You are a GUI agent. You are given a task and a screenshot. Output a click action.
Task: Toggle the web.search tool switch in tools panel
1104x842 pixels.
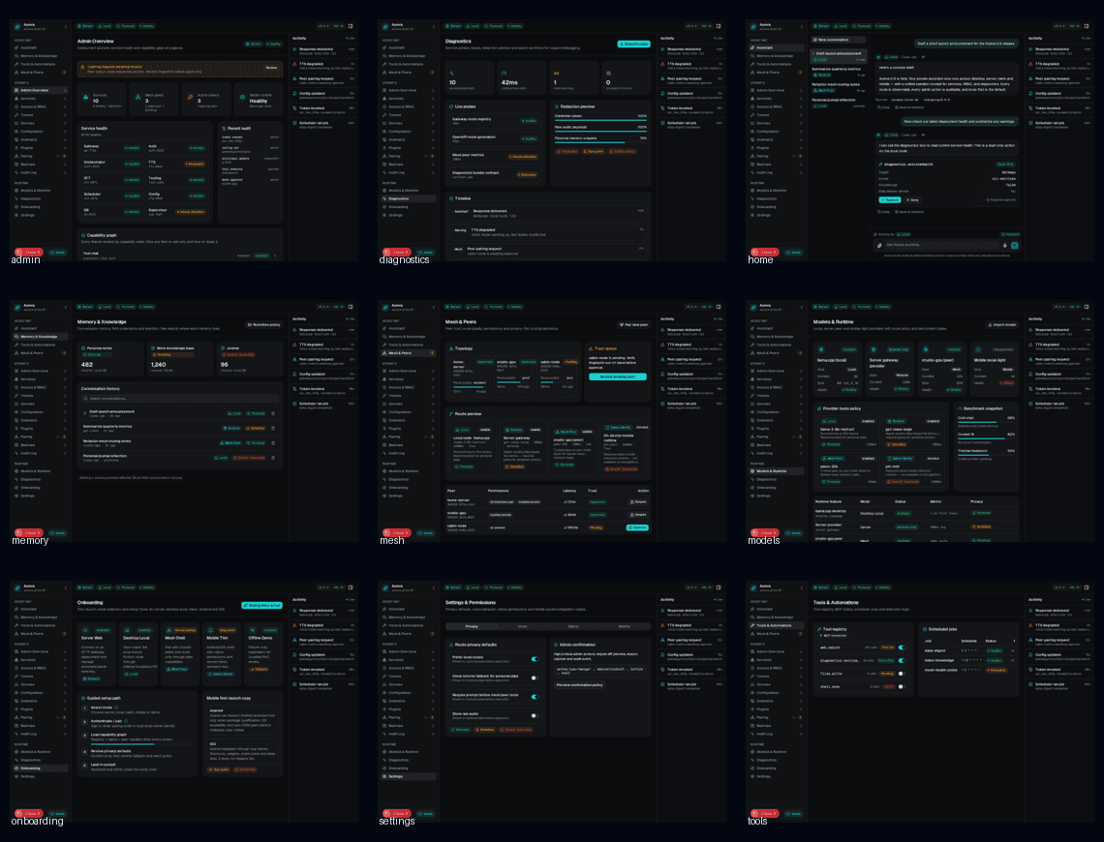click(902, 647)
